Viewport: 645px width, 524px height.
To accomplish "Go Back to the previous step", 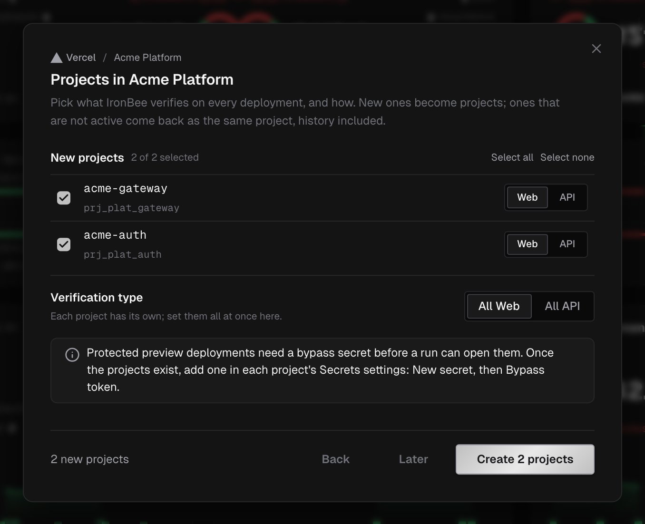I will click(x=336, y=459).
